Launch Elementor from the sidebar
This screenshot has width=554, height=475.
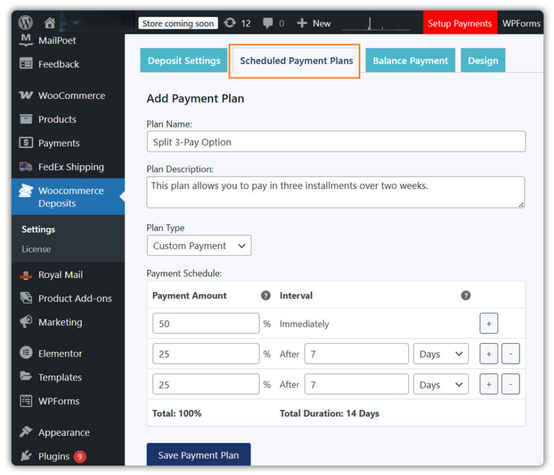(62, 353)
